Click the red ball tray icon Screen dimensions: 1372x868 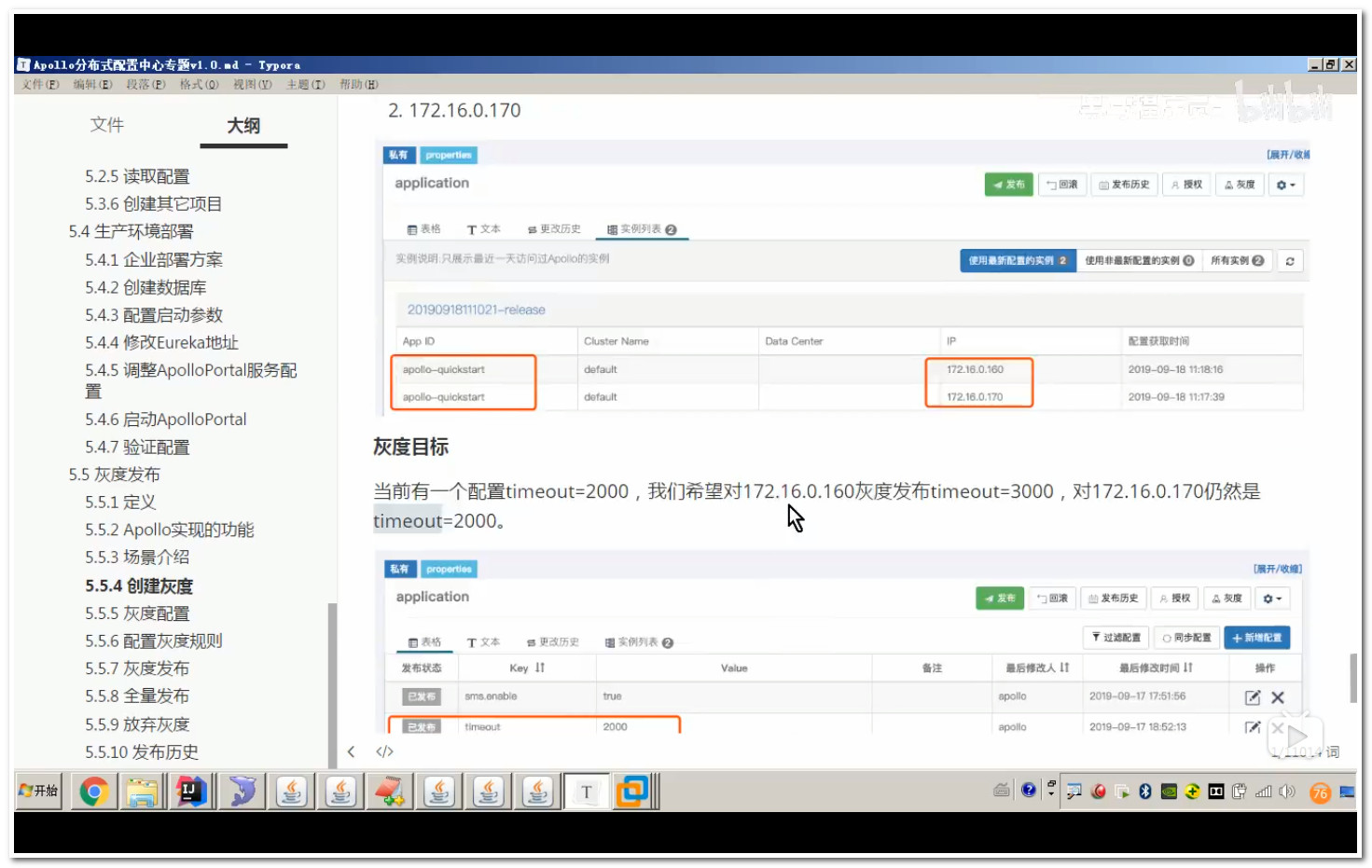coord(1099,792)
